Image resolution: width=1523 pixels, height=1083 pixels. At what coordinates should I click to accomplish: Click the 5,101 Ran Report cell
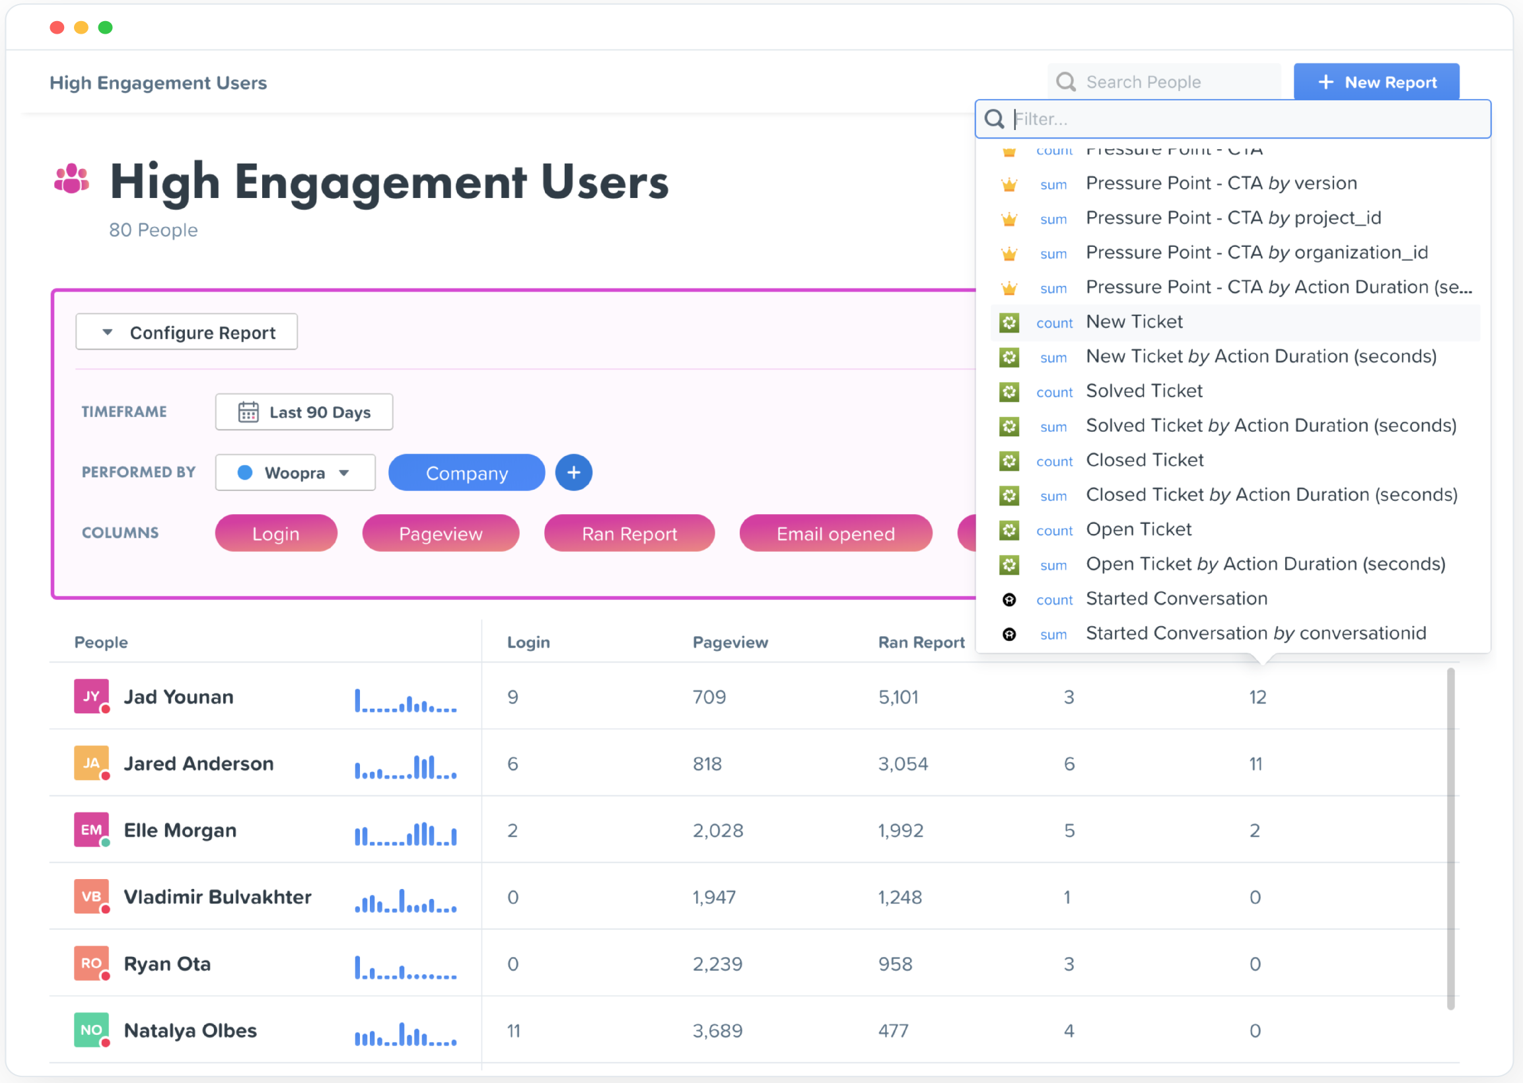[x=898, y=697]
